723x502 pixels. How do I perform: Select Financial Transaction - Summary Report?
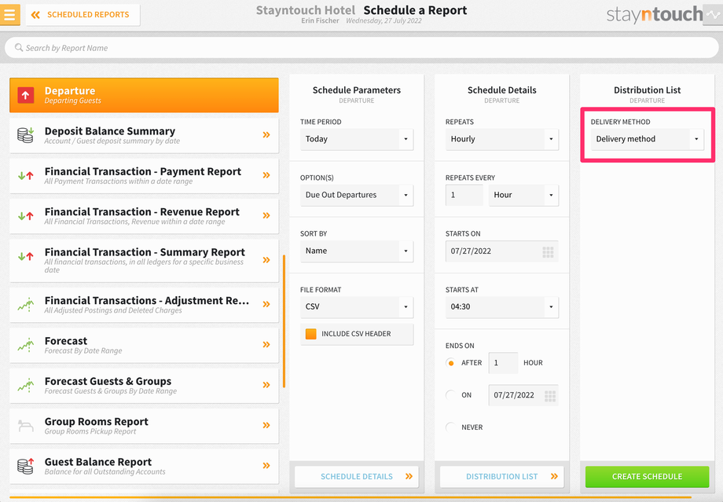click(144, 261)
